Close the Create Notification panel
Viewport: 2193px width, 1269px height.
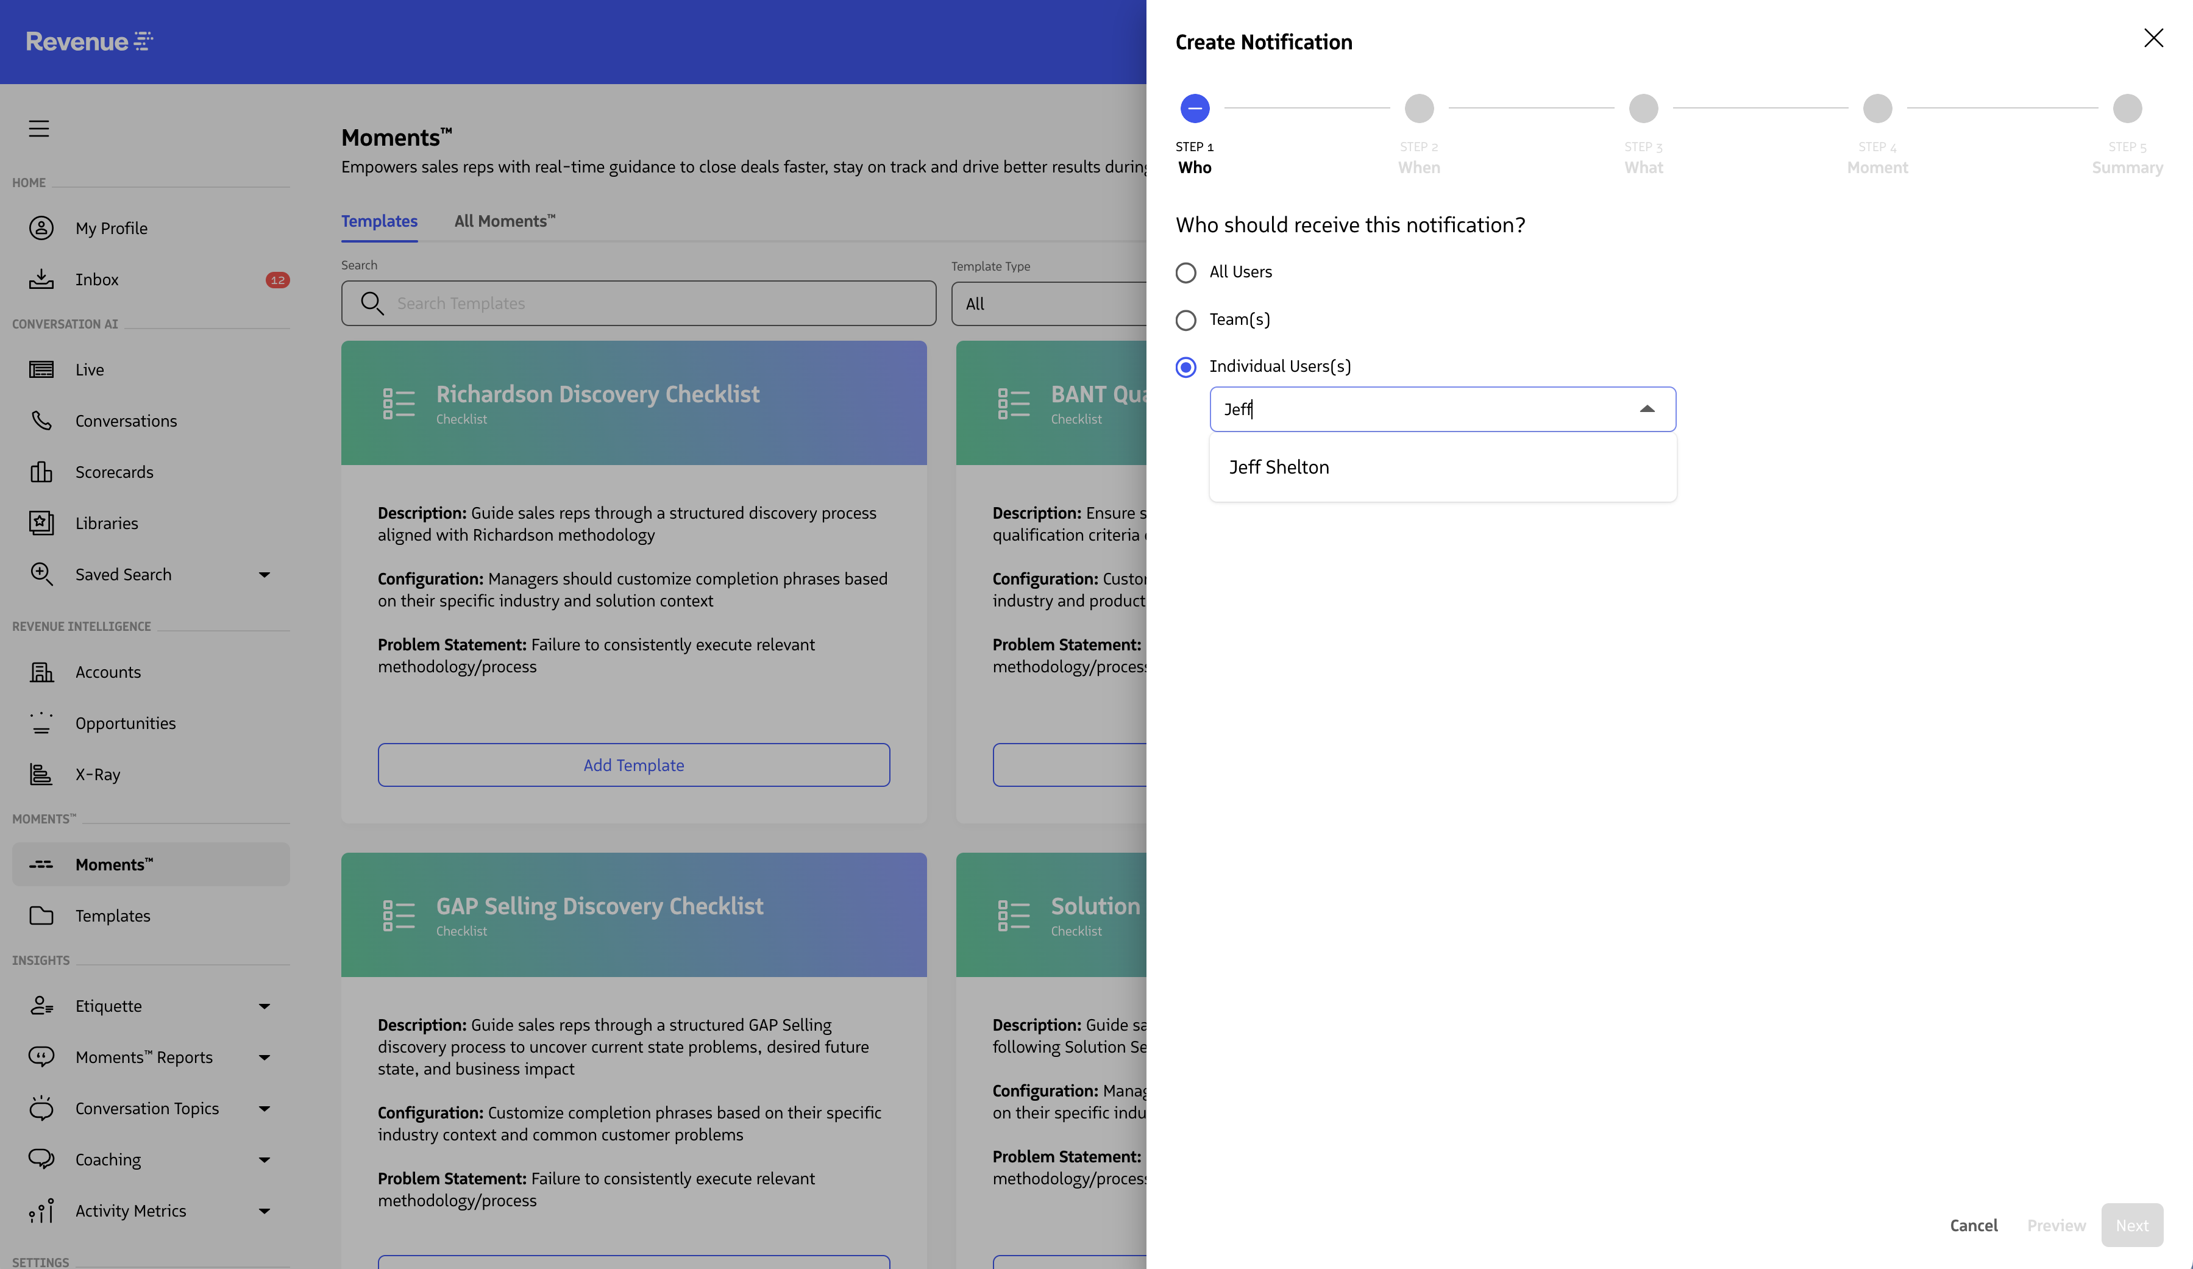2153,38
